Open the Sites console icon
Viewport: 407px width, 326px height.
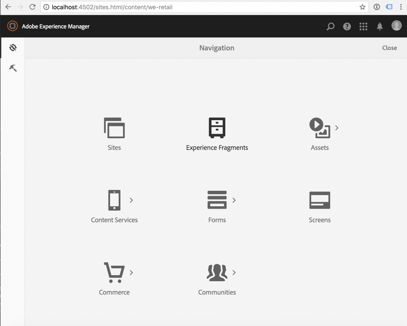click(x=114, y=128)
